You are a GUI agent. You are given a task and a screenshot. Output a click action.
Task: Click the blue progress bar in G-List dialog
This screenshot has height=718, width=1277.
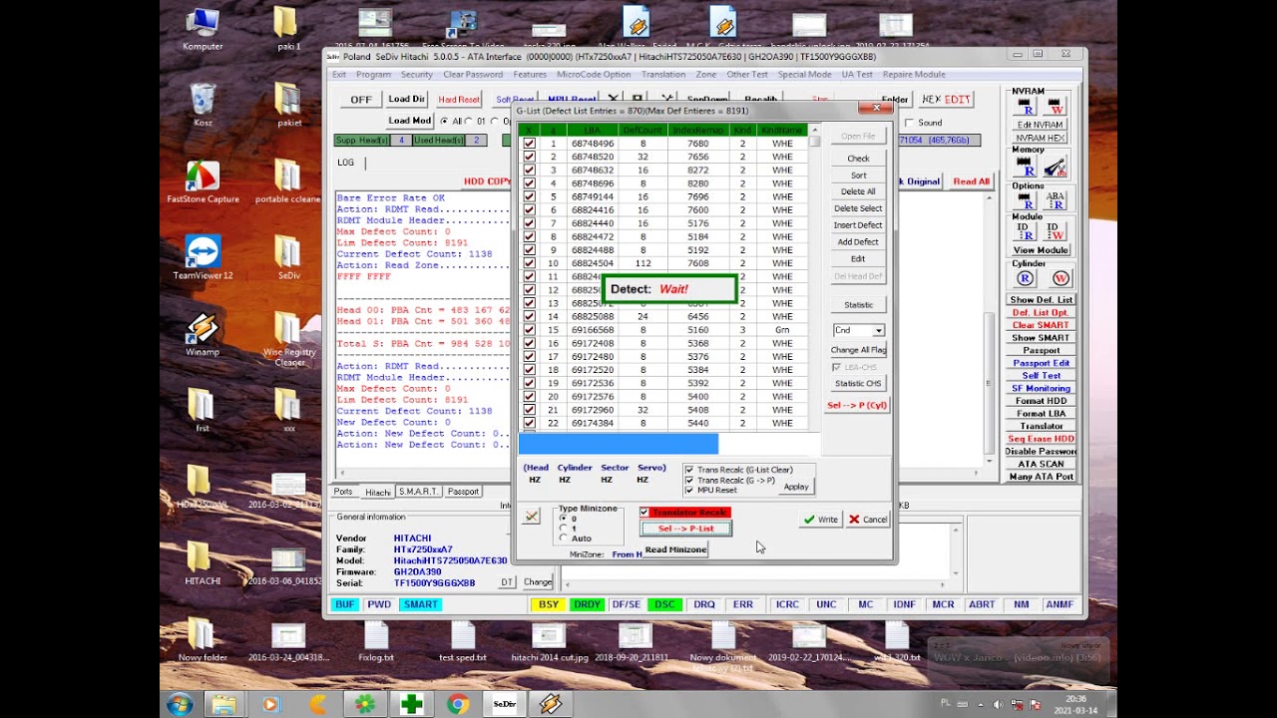(x=619, y=444)
